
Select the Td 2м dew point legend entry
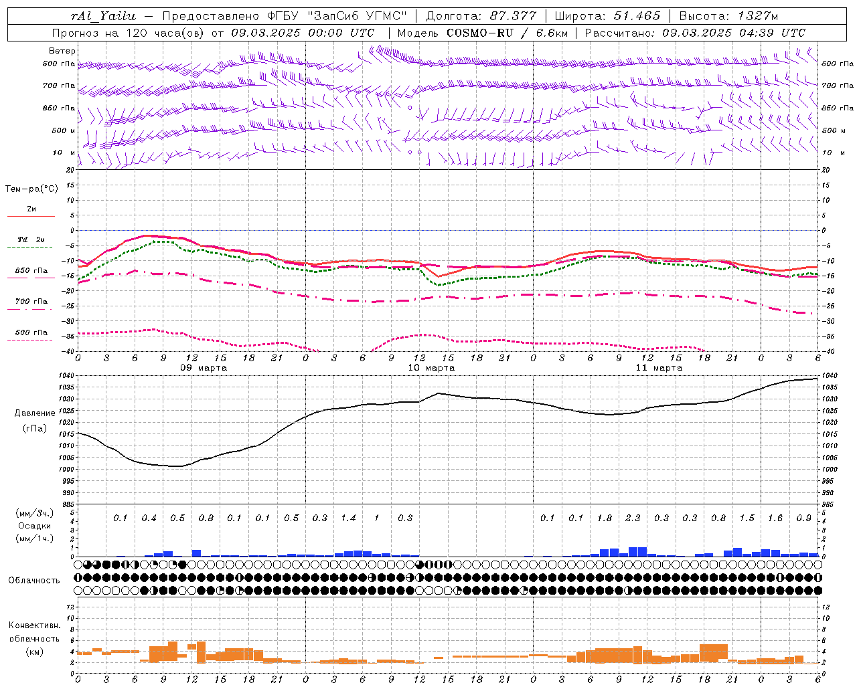(31, 239)
